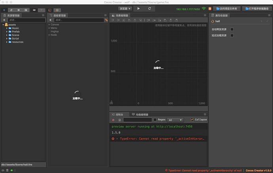This screenshot has width=273, height=173.
Task: Click the green Wi-Fi preview icon
Action: 204,9
